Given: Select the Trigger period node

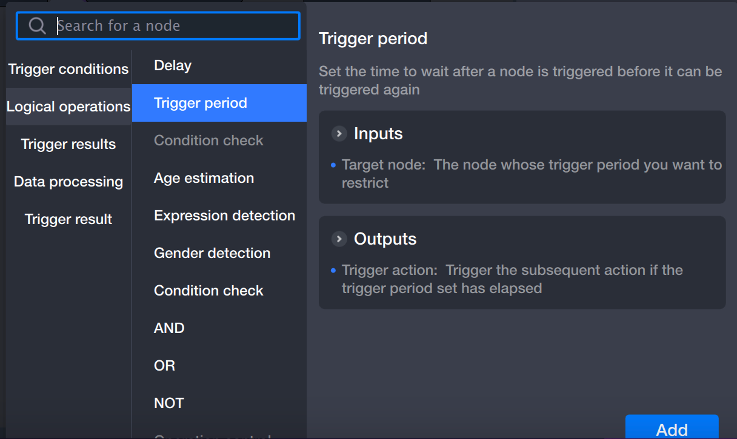Looking at the screenshot, I should (x=201, y=103).
